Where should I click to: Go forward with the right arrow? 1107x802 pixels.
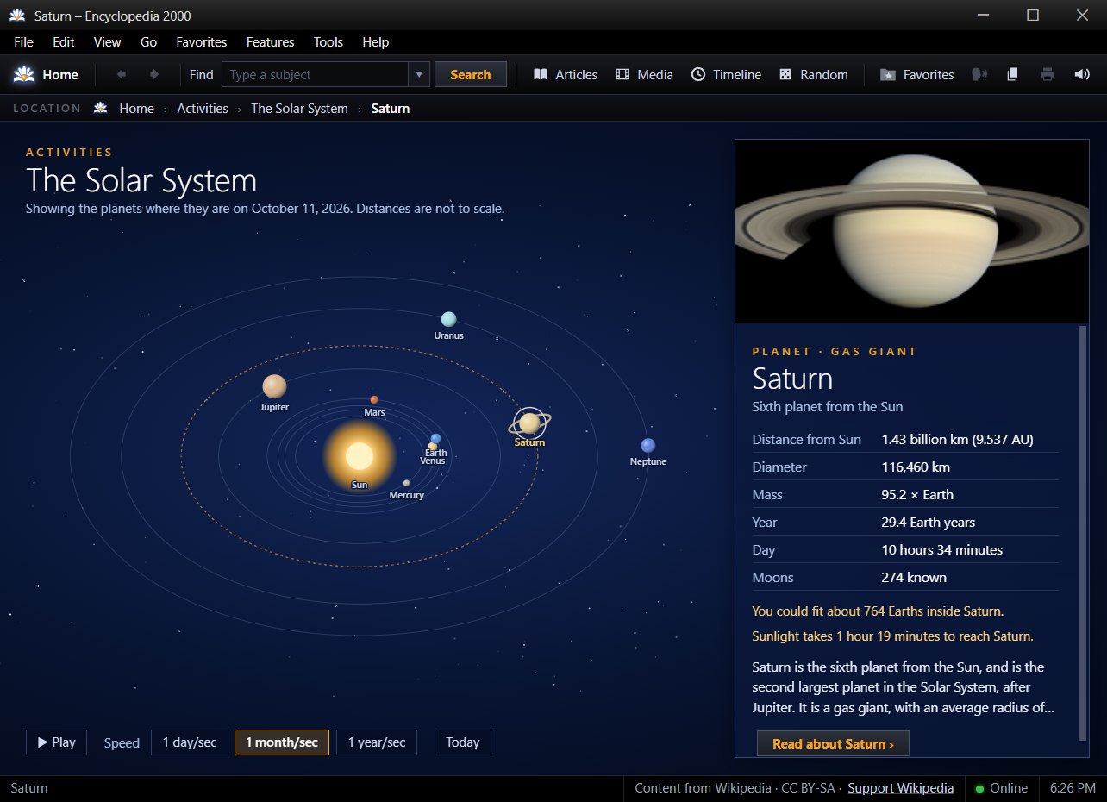154,74
